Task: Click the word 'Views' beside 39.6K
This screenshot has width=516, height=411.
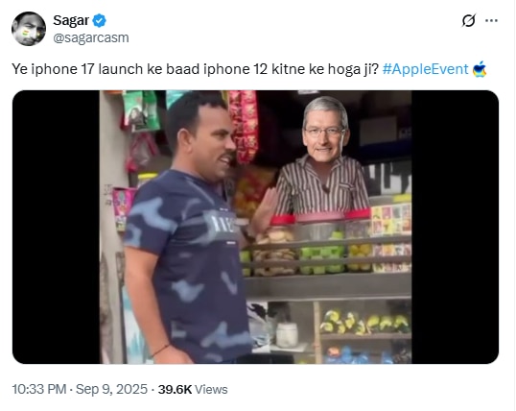Action: pyautogui.click(x=211, y=390)
